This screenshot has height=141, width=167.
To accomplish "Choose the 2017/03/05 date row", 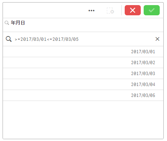I will [83, 95].
